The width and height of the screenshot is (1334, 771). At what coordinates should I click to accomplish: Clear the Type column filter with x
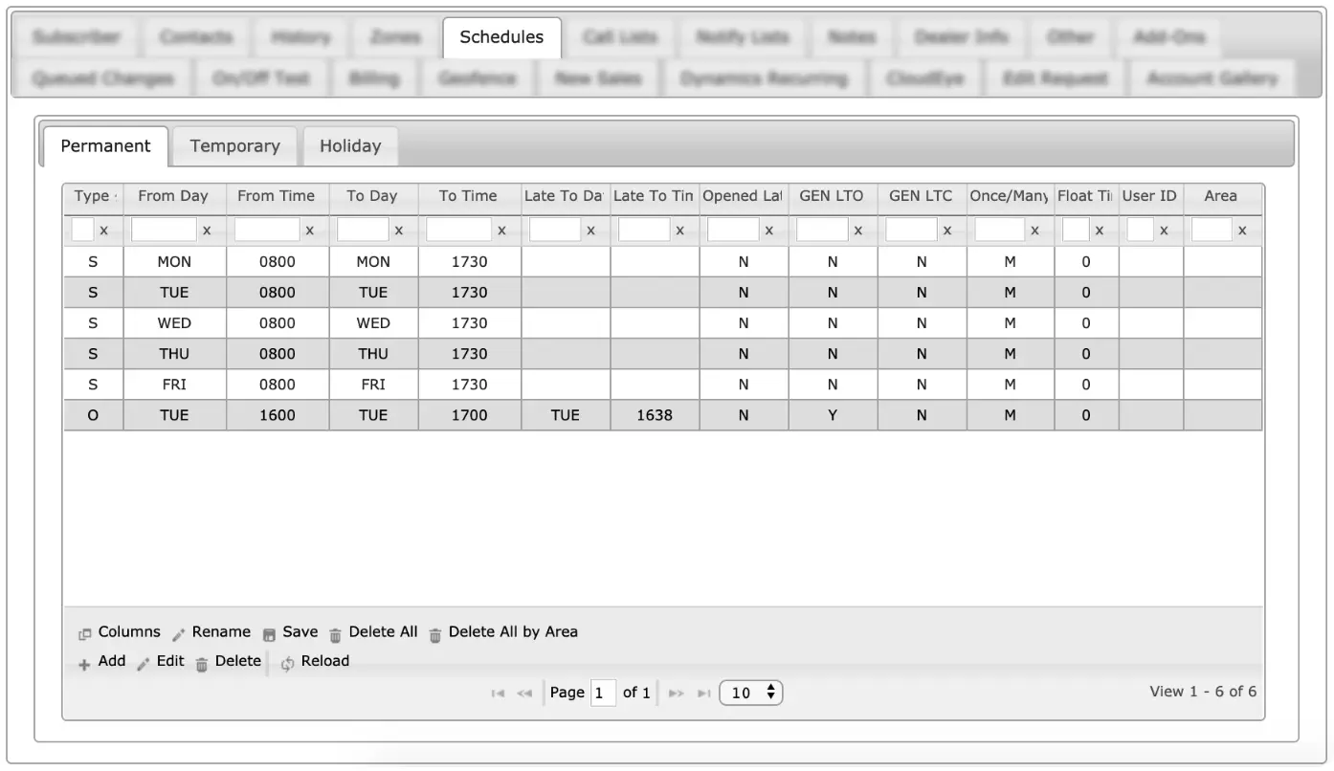click(x=104, y=231)
